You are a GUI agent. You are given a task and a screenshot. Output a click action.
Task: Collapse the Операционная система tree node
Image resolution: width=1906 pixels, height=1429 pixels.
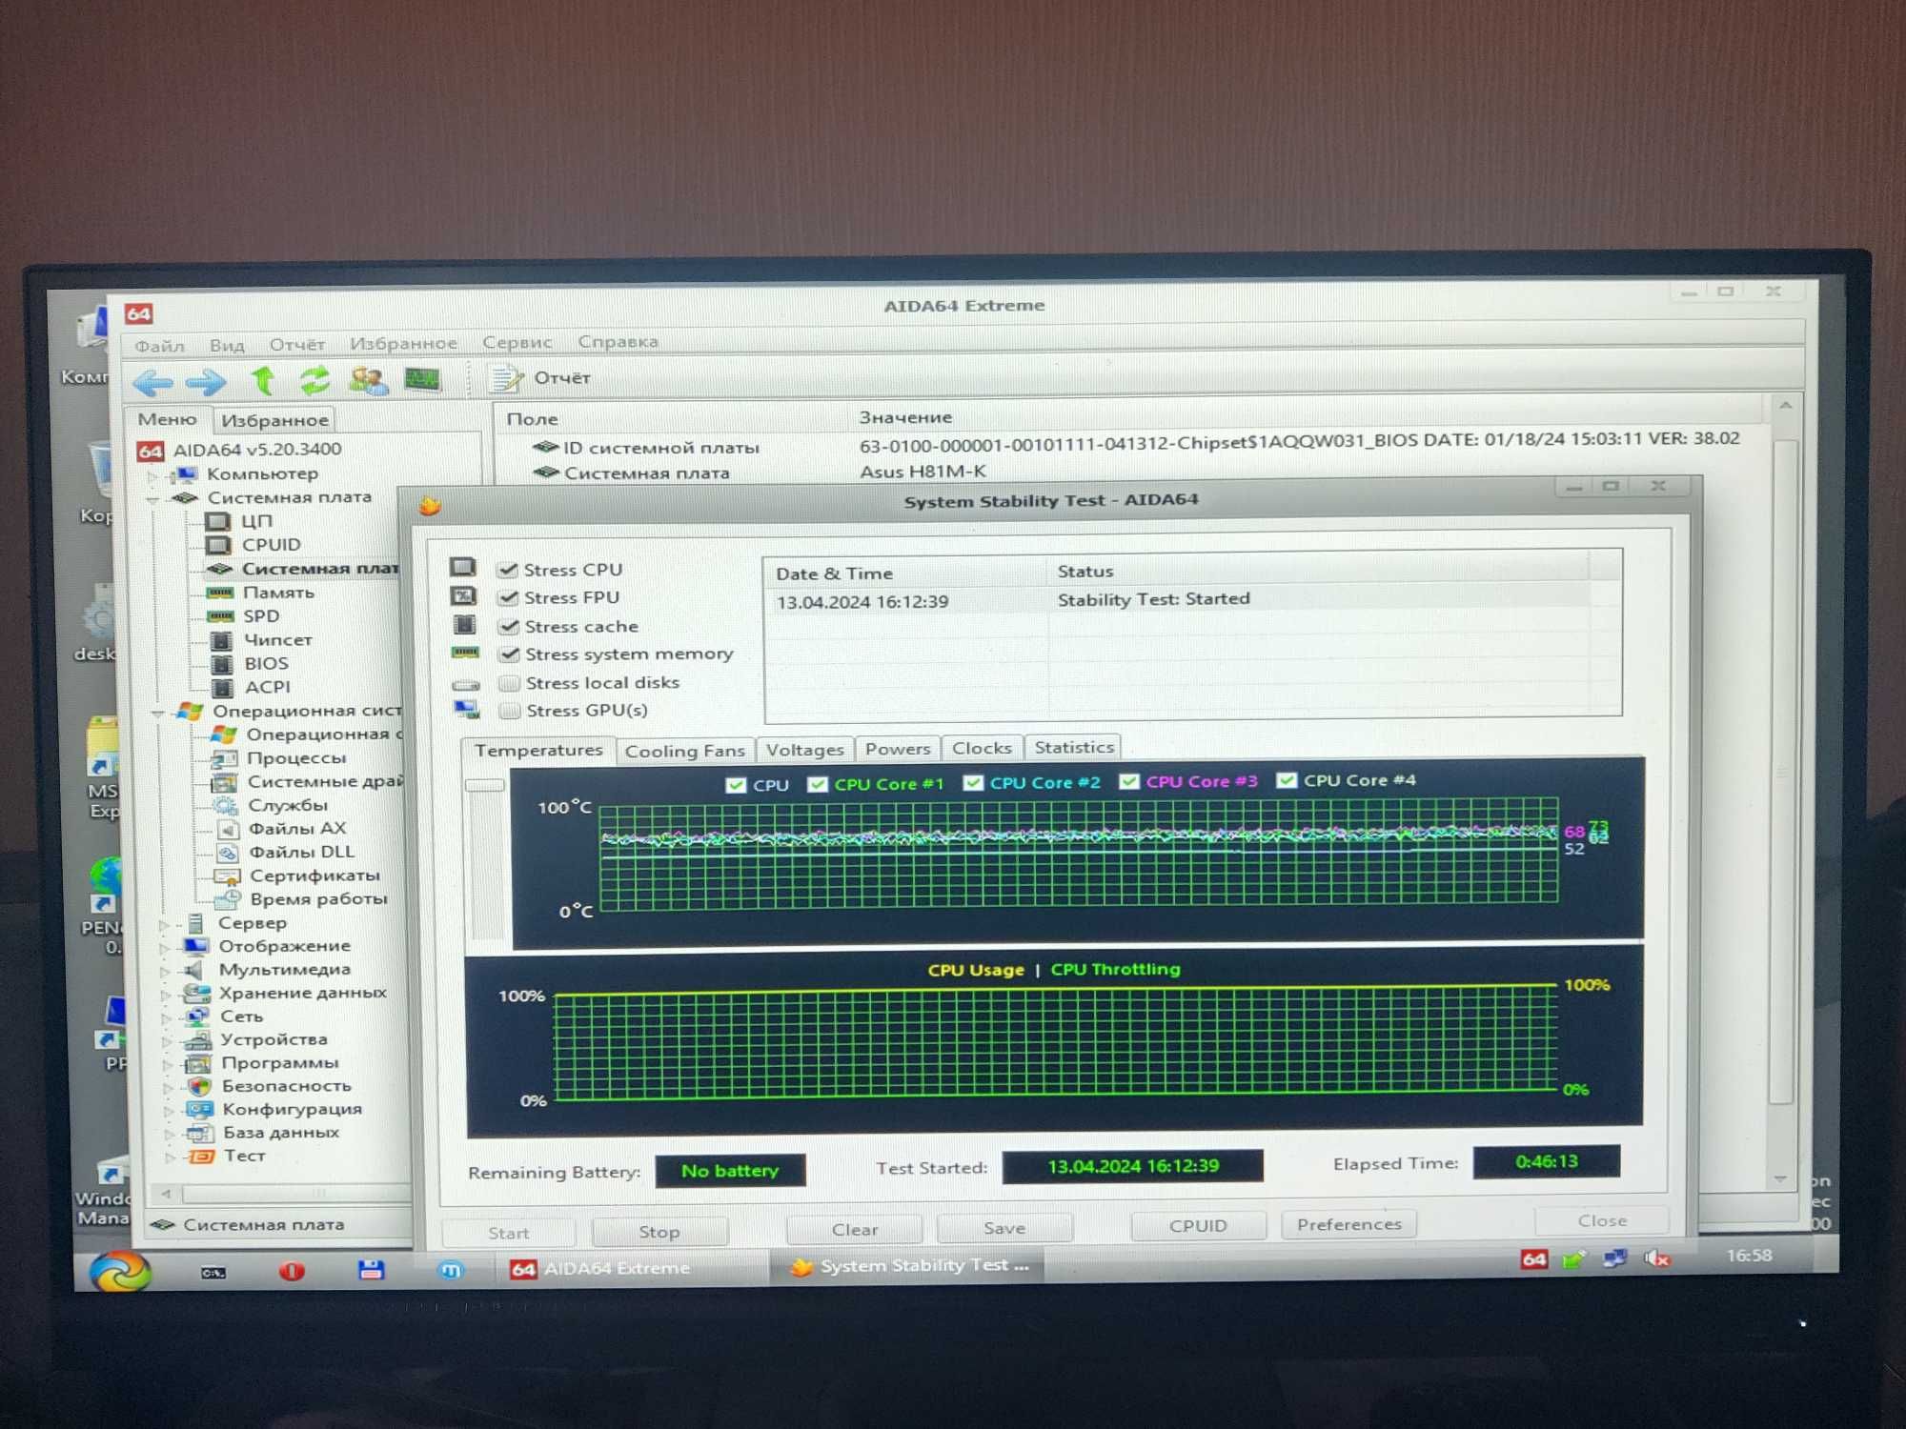coord(158,713)
